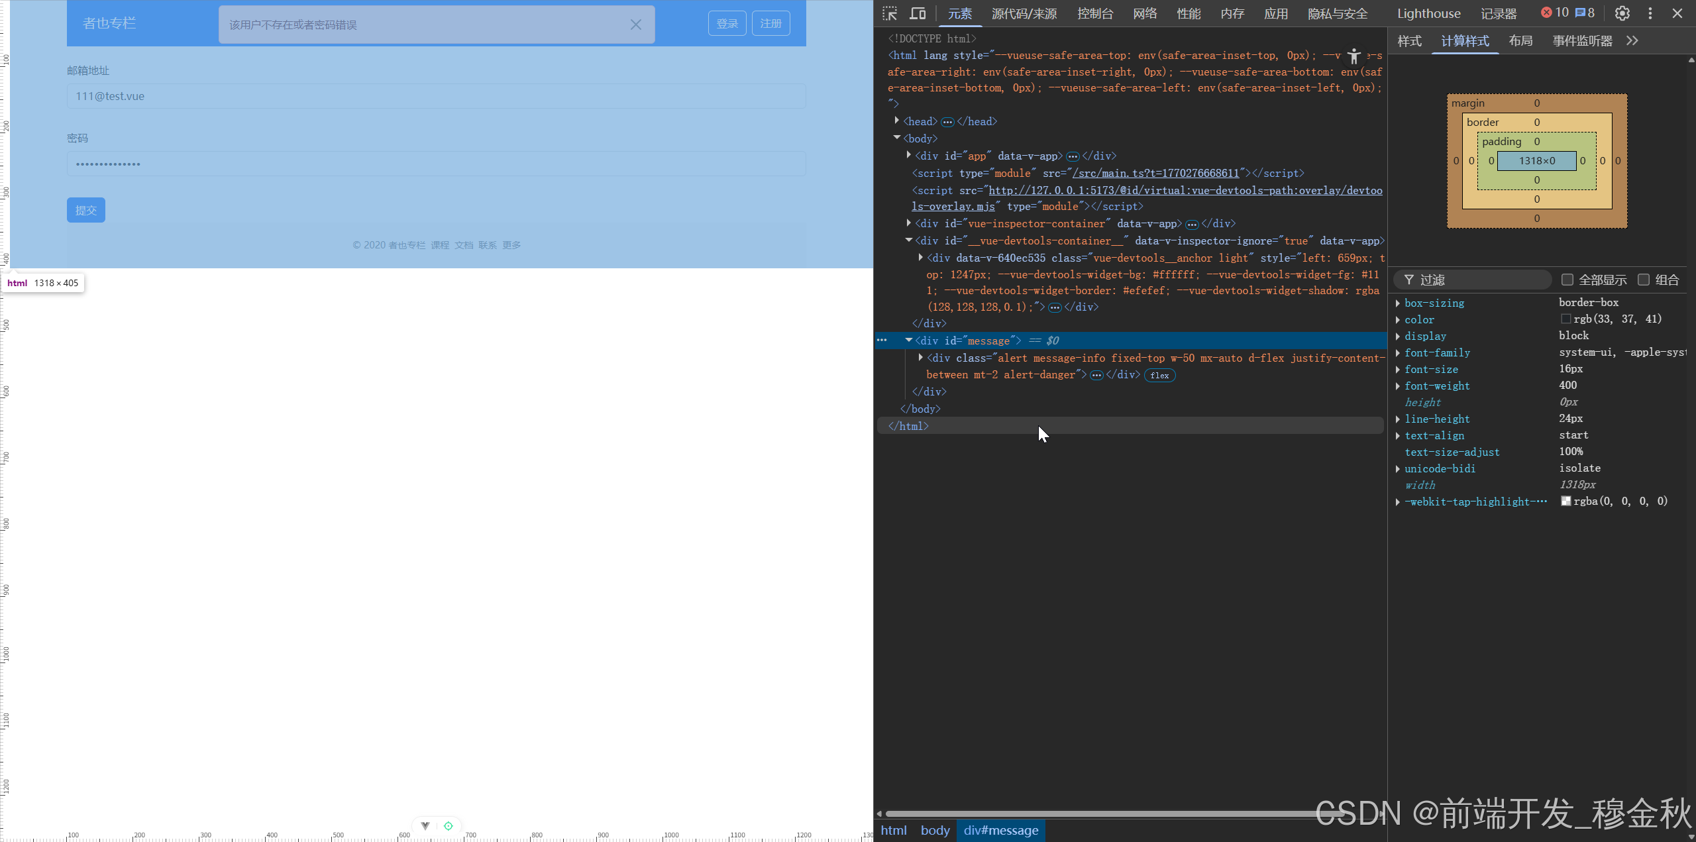Click the Vue inspector target icon
Screen dimensions: 1696x842
pyautogui.click(x=449, y=825)
